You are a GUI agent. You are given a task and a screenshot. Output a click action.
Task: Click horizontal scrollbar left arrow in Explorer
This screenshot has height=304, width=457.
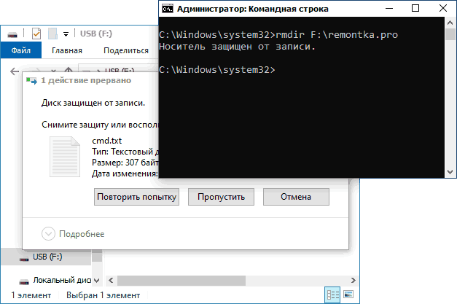[x=111, y=281]
